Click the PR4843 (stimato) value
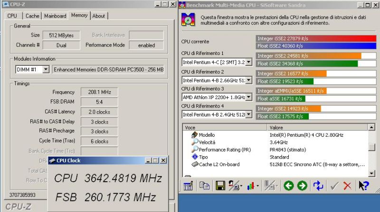 (288, 150)
